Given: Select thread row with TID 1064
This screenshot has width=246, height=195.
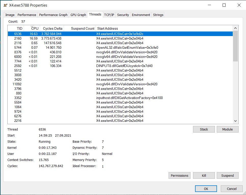Looking at the screenshot, I should click(x=120, y=107).
